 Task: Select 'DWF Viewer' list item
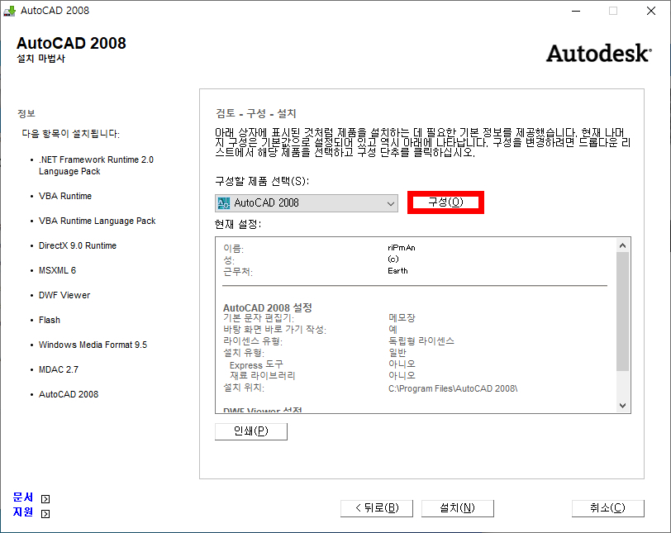(64, 295)
